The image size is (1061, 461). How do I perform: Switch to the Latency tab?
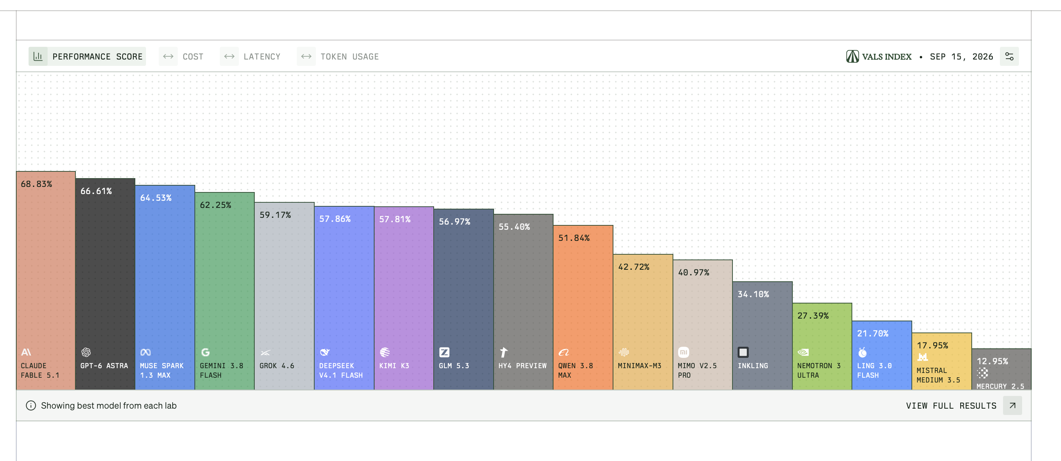pos(250,56)
